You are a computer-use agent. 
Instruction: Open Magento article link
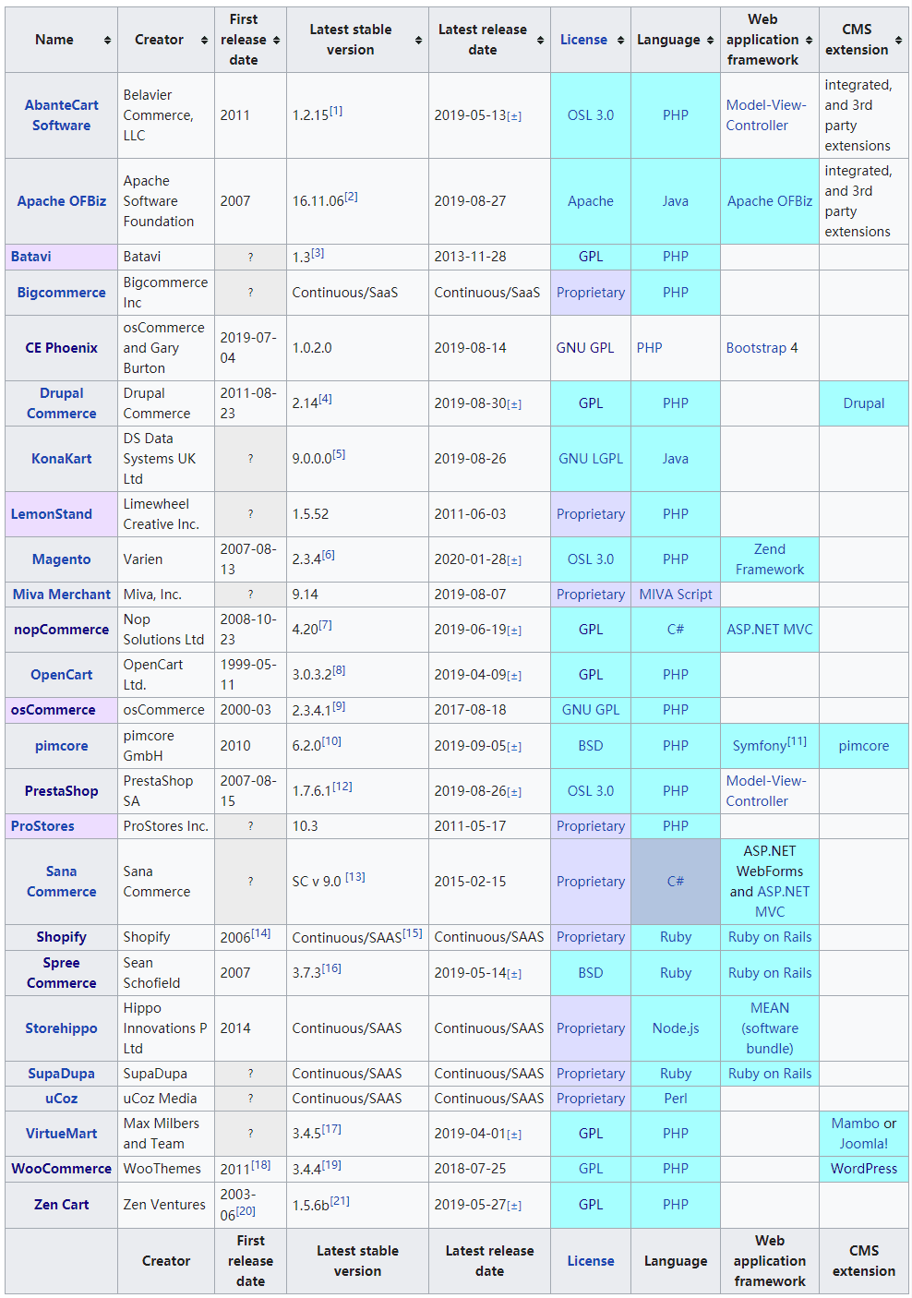coord(62,559)
